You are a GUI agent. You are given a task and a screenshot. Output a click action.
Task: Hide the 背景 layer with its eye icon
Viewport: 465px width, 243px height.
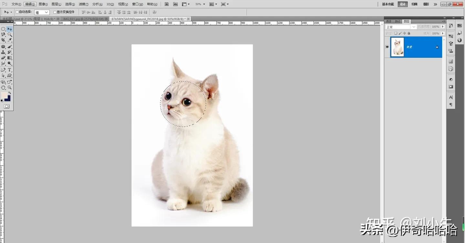click(x=387, y=46)
